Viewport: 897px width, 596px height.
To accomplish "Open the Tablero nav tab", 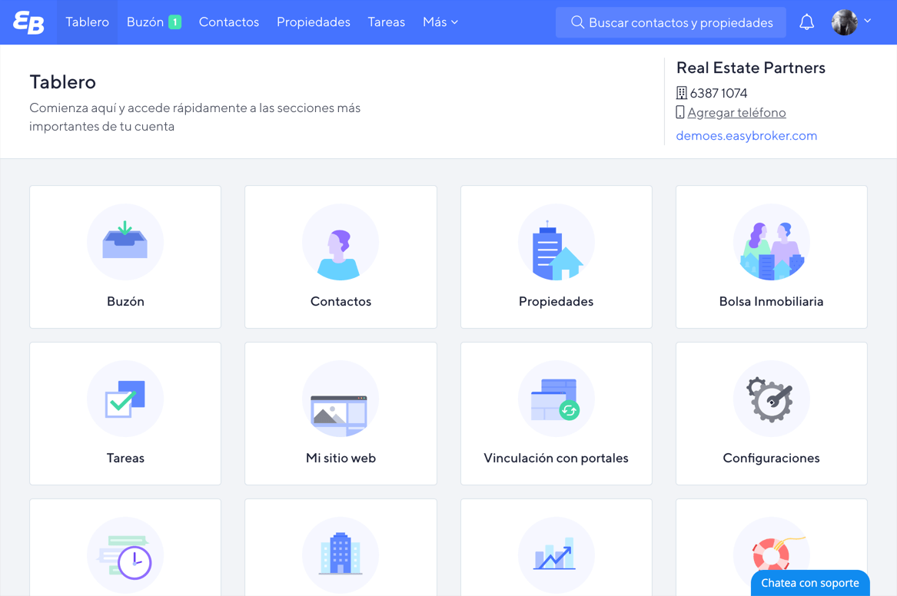I will point(87,22).
